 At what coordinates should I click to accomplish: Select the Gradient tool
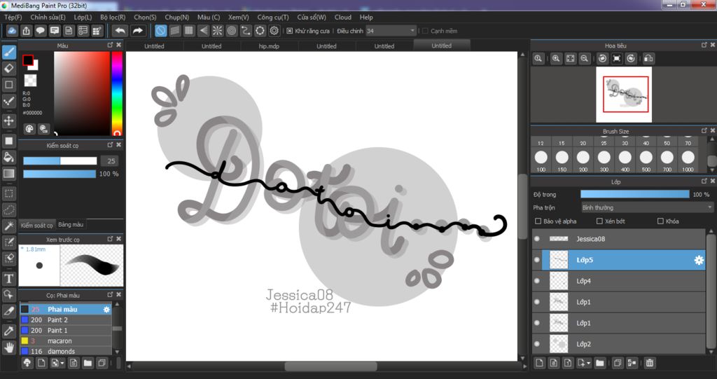(x=8, y=174)
